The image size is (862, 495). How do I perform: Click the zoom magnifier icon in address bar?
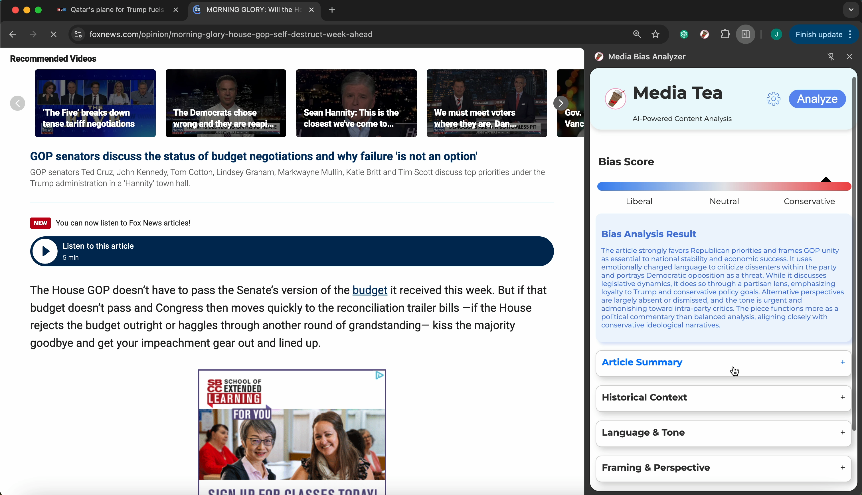(x=637, y=34)
